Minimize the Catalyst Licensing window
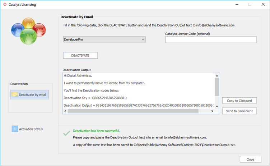 [x=237, y=4]
